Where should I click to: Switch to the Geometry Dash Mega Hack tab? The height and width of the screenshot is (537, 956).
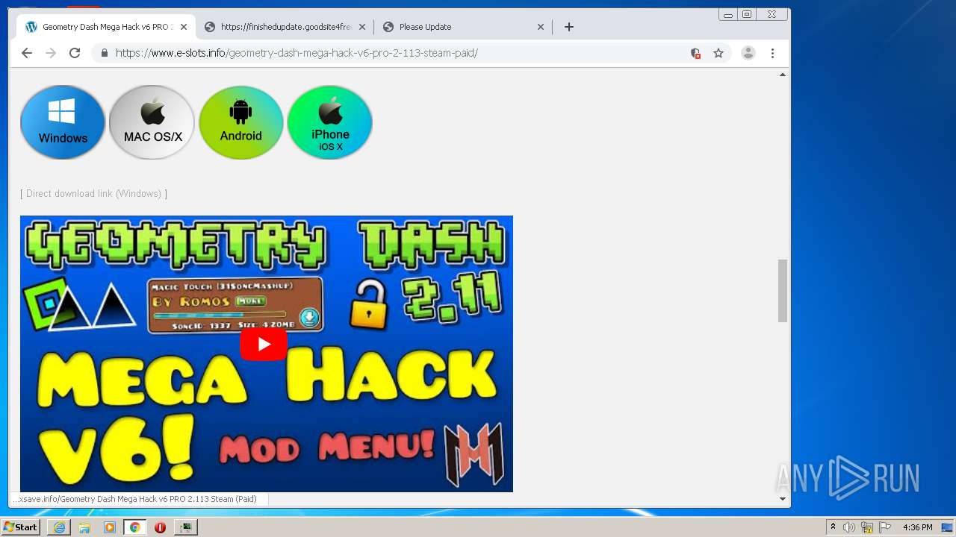105,27
